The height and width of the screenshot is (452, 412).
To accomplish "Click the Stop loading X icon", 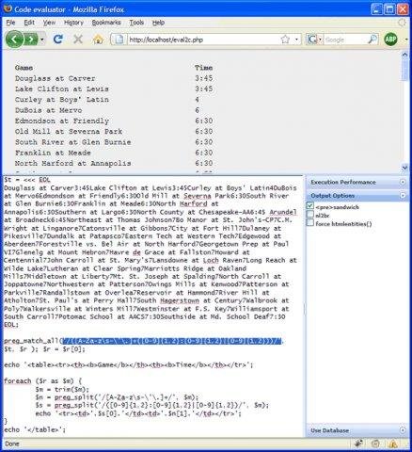I will click(x=78, y=40).
